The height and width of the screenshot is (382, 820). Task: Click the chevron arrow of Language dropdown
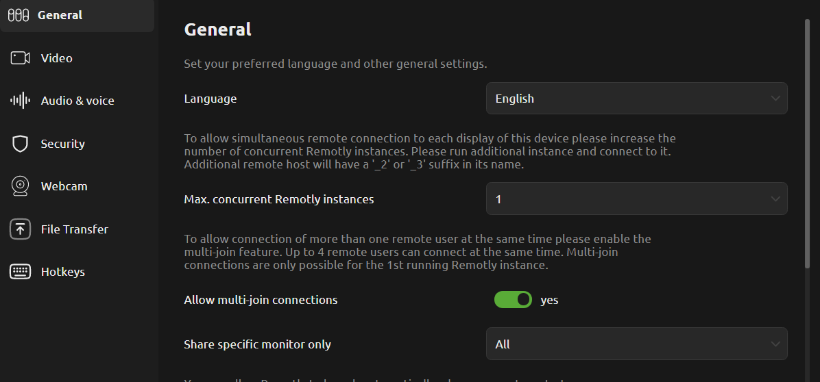pyautogui.click(x=775, y=98)
